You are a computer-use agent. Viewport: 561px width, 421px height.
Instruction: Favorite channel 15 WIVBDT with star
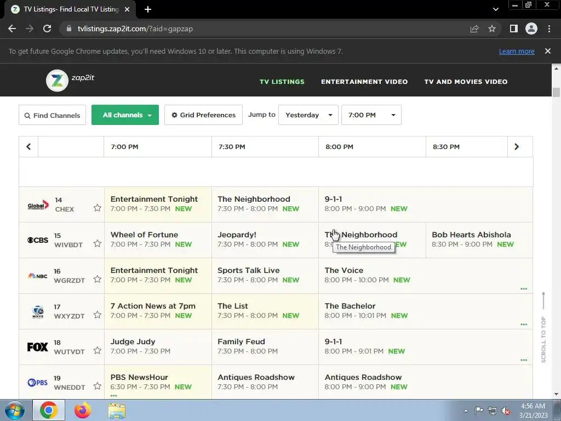98,243
